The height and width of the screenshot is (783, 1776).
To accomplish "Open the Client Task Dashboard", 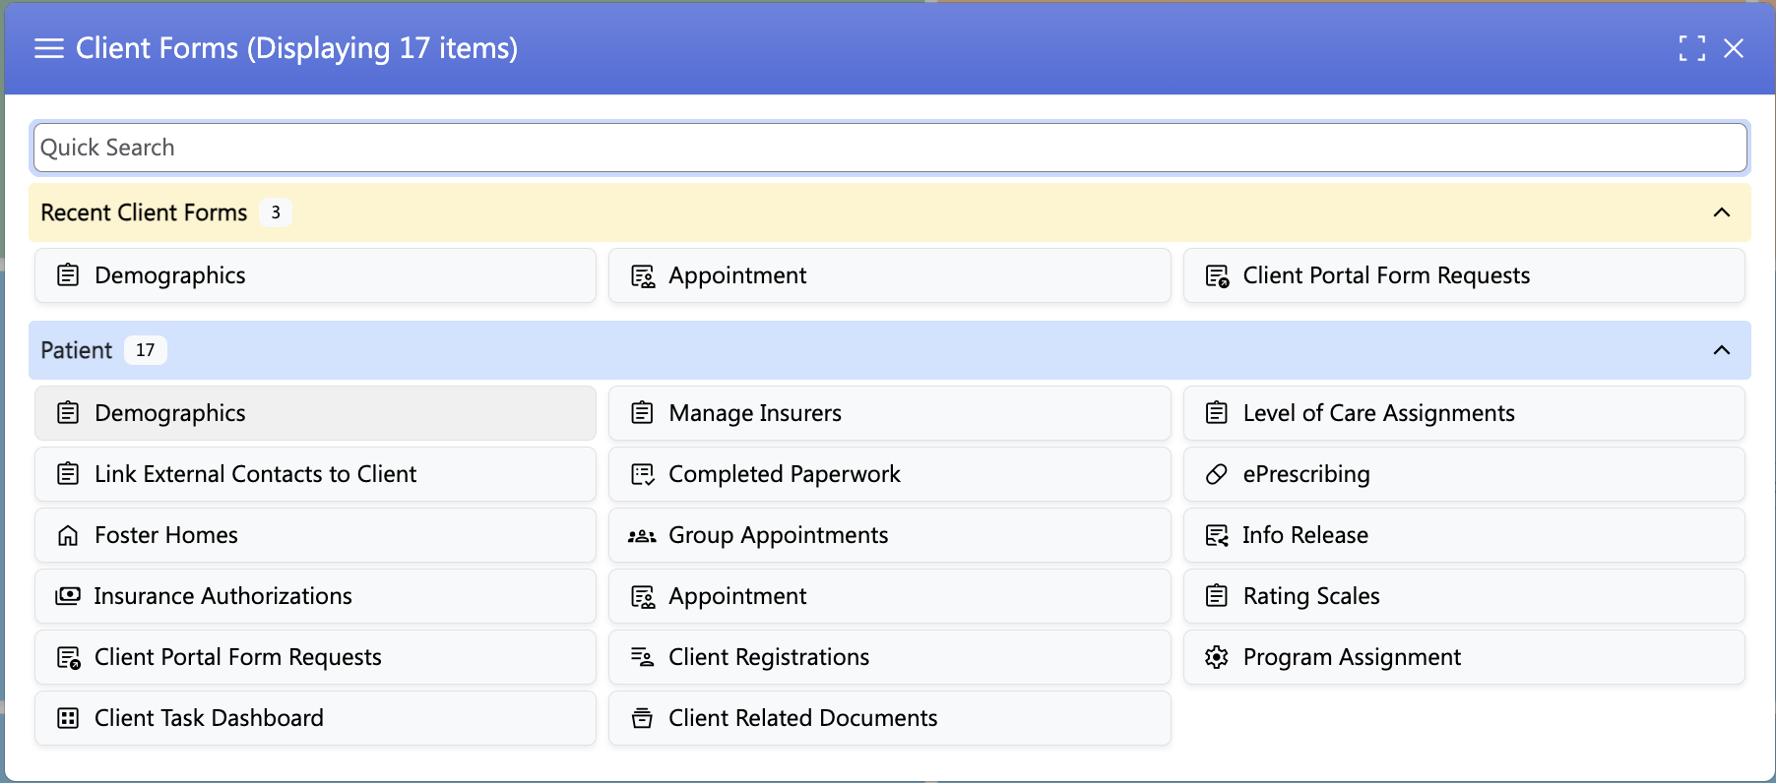I will (x=315, y=718).
